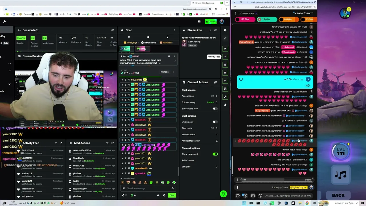Open Photoshop from the Windows taskbar
The width and height of the screenshot is (366, 206).
coord(286,203)
